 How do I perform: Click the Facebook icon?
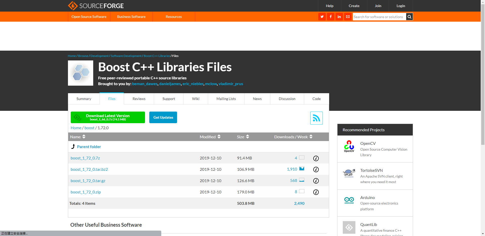[x=330, y=17]
